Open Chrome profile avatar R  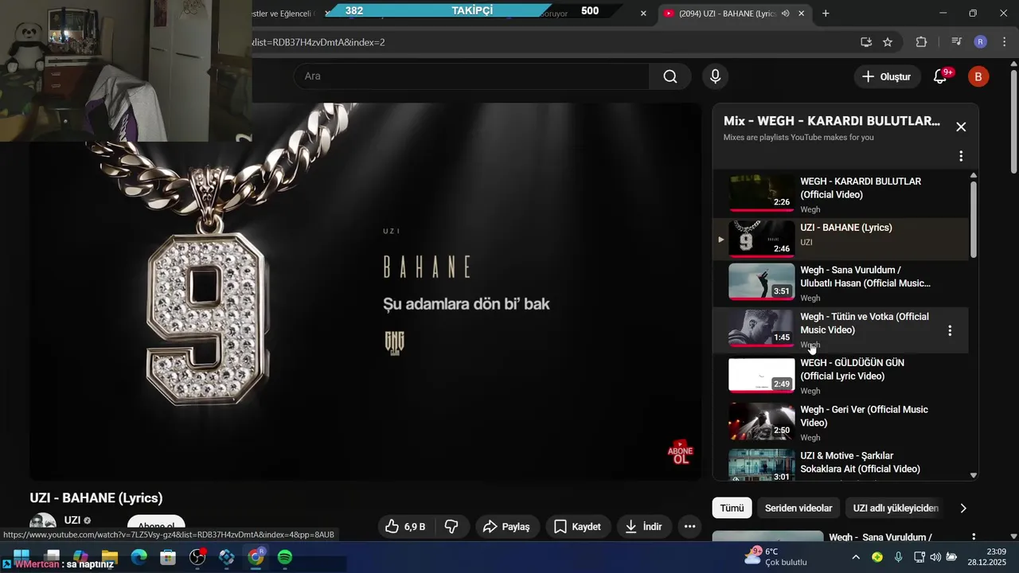click(980, 42)
